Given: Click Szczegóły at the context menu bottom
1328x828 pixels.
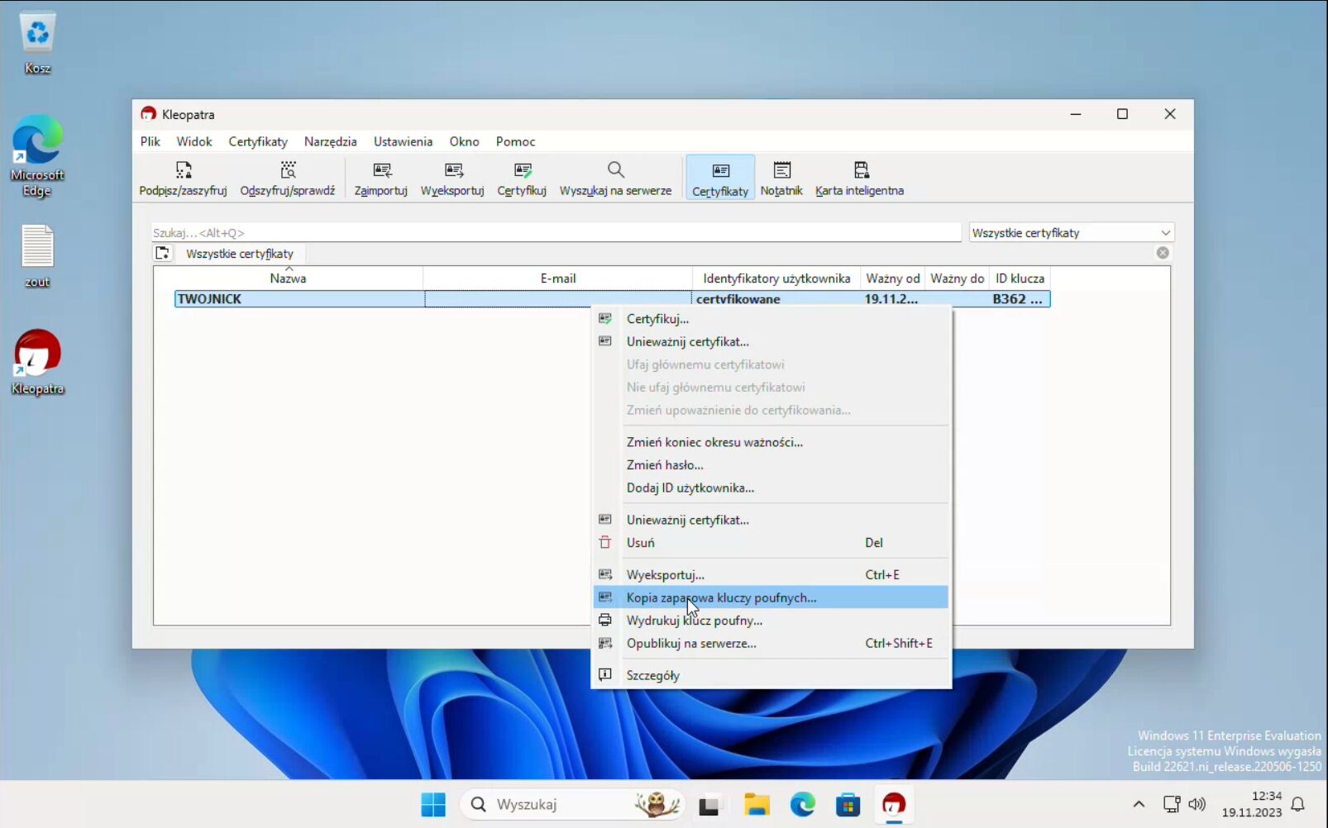Looking at the screenshot, I should pos(652,675).
